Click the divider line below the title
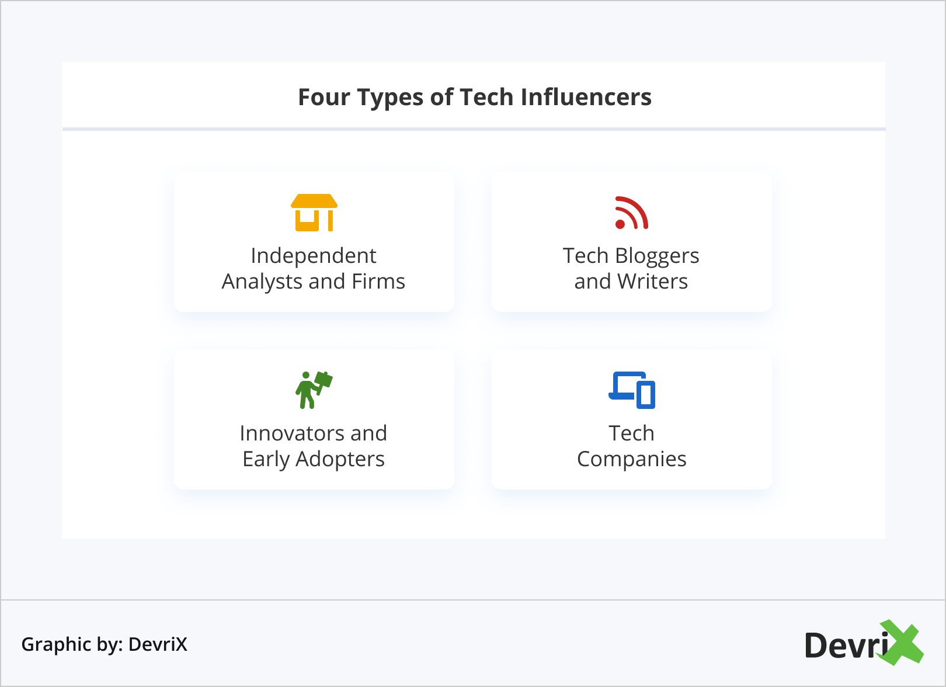The height and width of the screenshot is (687, 946). coord(474,129)
